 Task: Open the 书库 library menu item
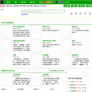[x=16, y=2]
